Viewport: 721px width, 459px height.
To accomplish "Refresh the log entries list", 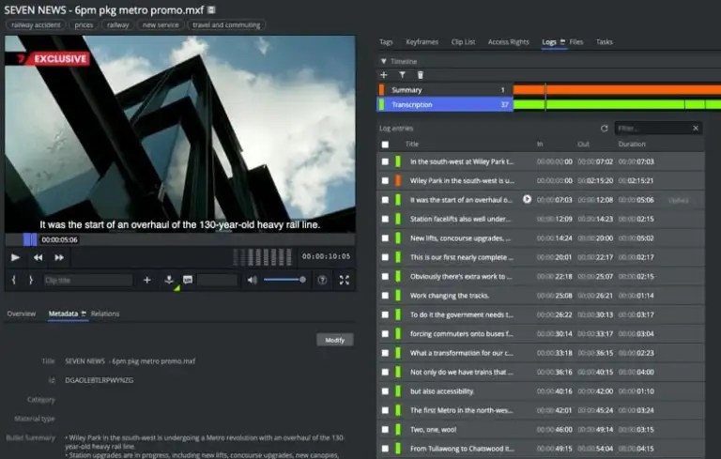I will coord(605,128).
